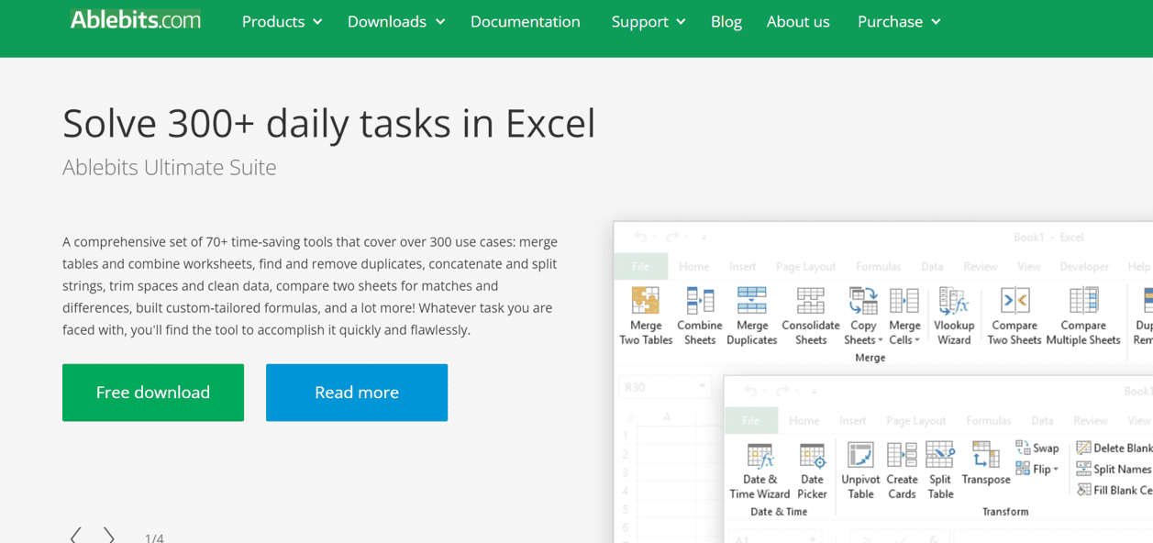Open the R30 name box dropdown
The height and width of the screenshot is (543, 1153).
pyautogui.click(x=702, y=387)
